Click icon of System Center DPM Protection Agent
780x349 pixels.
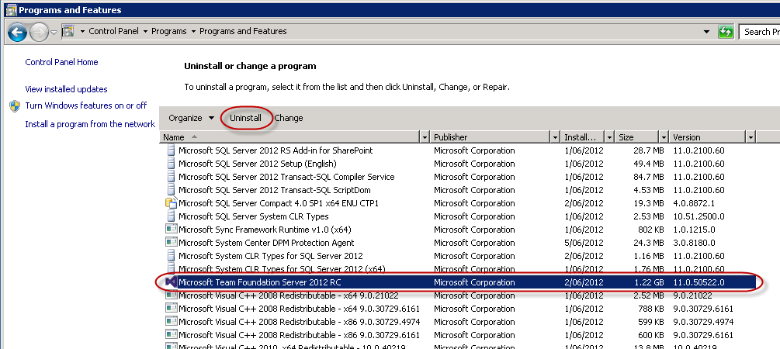[171, 243]
